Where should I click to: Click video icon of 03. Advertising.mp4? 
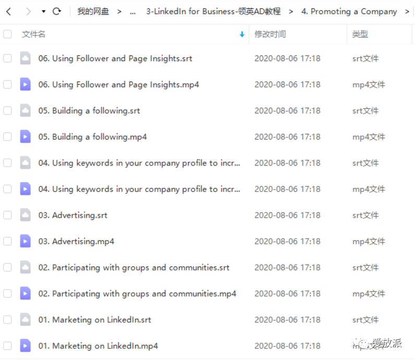25,241
